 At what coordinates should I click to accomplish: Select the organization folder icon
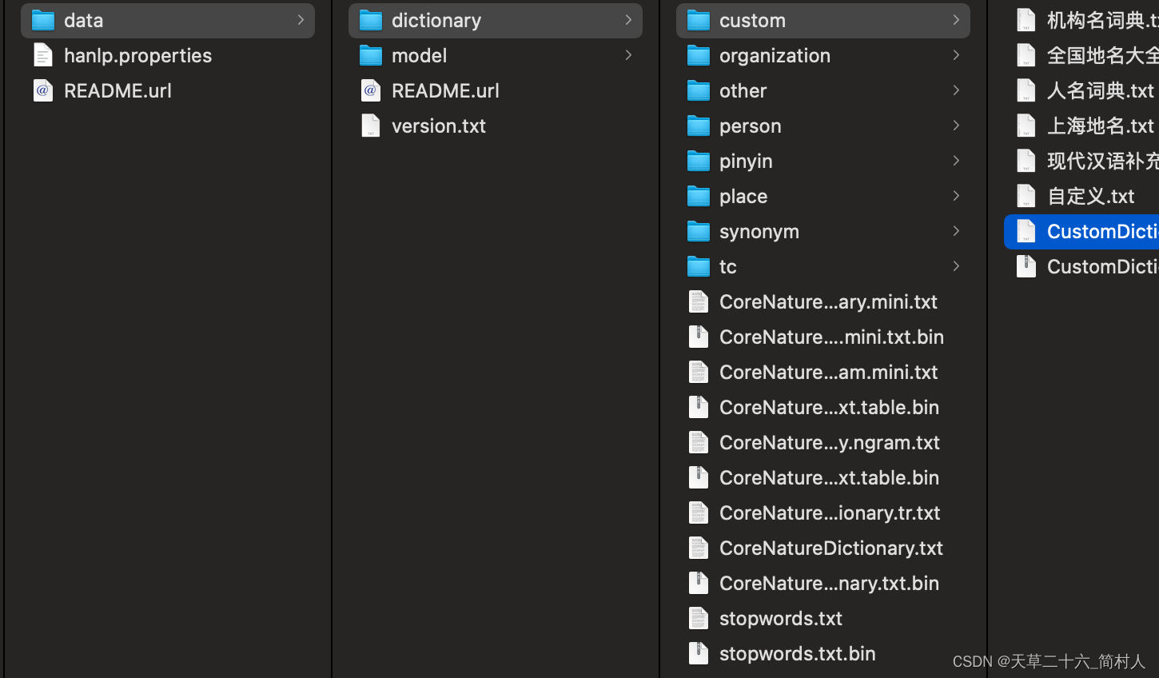click(698, 55)
